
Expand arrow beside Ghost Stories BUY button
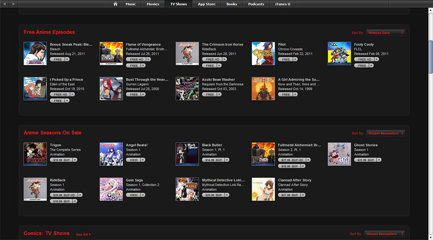tap(379, 160)
